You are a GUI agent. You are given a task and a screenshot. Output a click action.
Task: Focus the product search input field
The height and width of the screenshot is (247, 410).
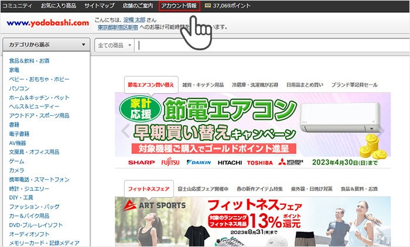272,46
